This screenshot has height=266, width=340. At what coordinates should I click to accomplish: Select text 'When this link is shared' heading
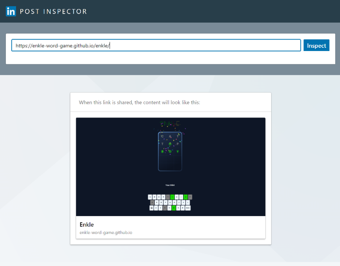pos(140,102)
